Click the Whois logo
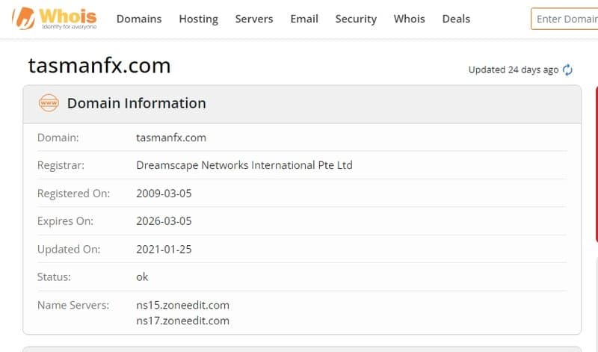The height and width of the screenshot is (352, 598). point(55,18)
